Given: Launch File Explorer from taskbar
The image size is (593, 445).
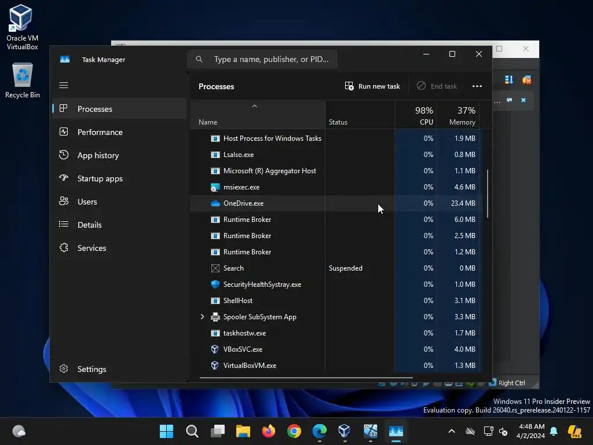Looking at the screenshot, I should (243, 431).
